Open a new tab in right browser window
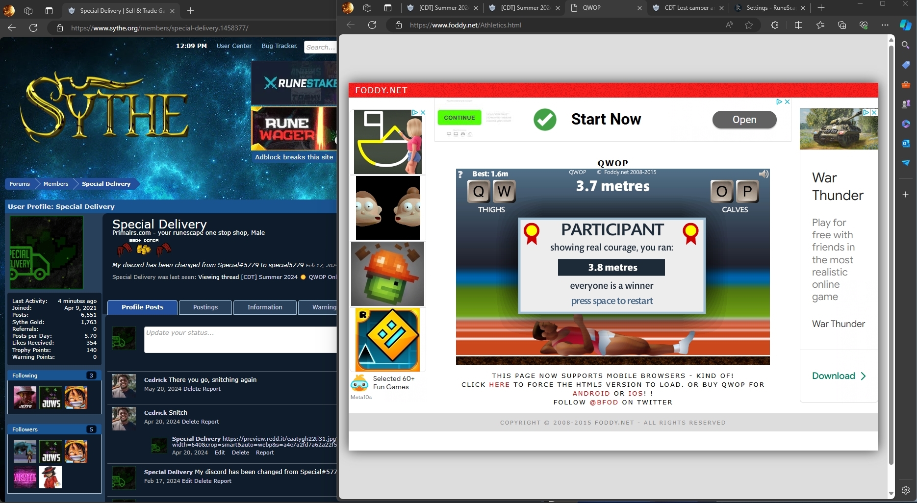917x503 pixels. [x=821, y=8]
